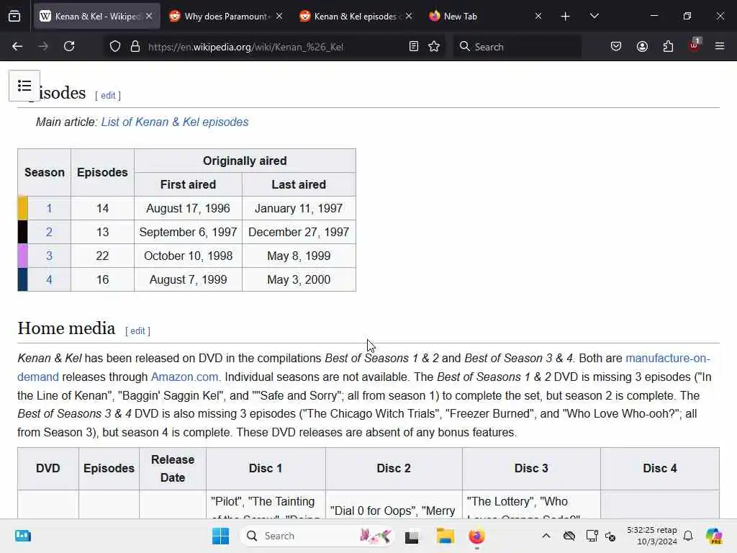Screen dimensions: 737x553
Task: Click the Windows taskbar Search box
Action: tap(317, 536)
